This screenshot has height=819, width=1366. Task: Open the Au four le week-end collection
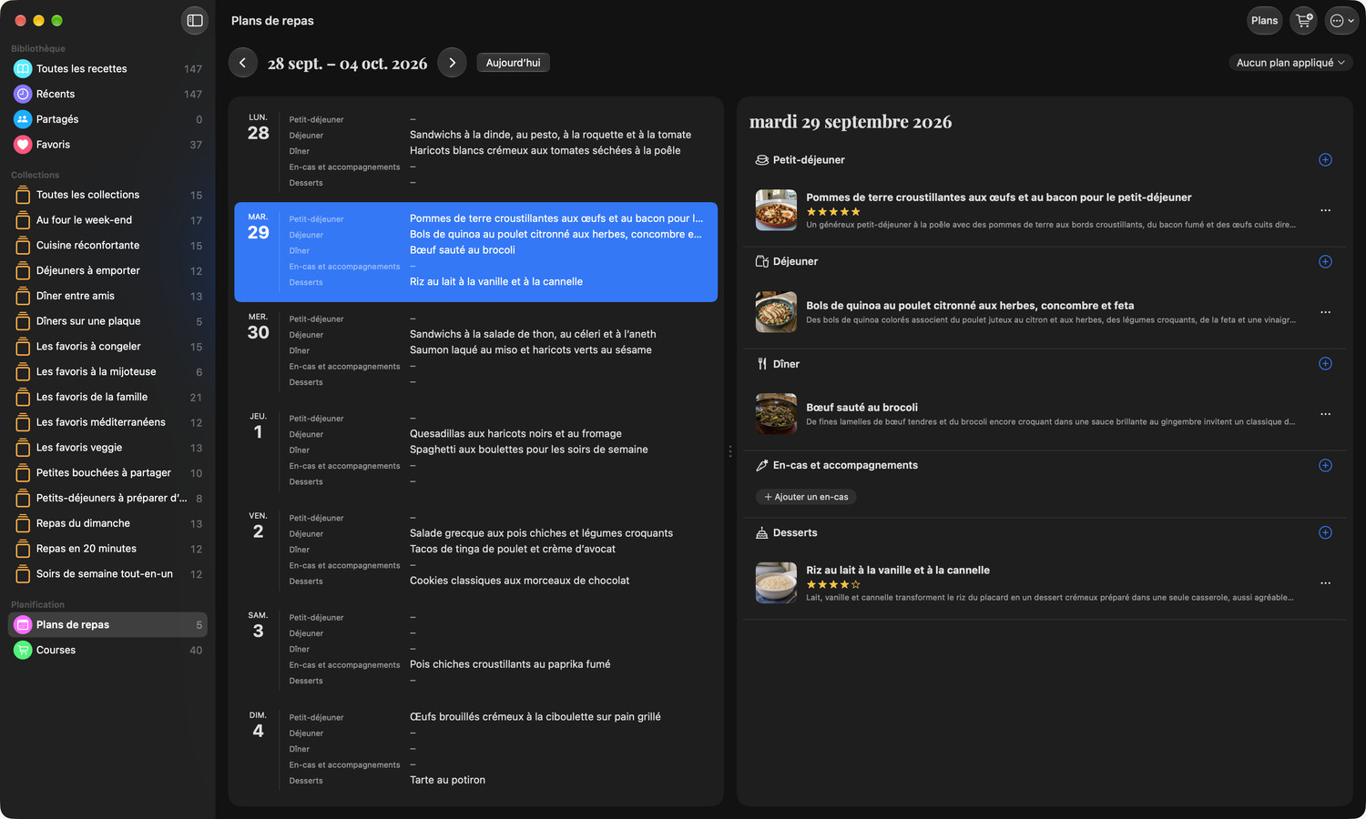107,220
